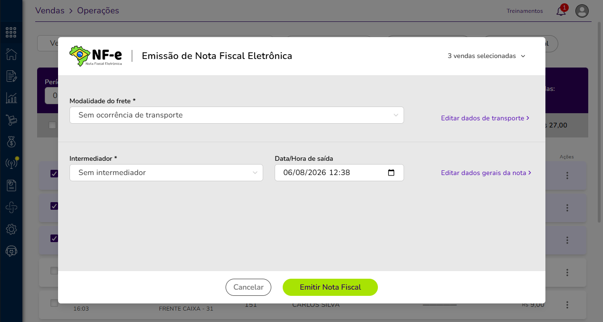Click the Emitir Nota Fiscal button

click(330, 287)
